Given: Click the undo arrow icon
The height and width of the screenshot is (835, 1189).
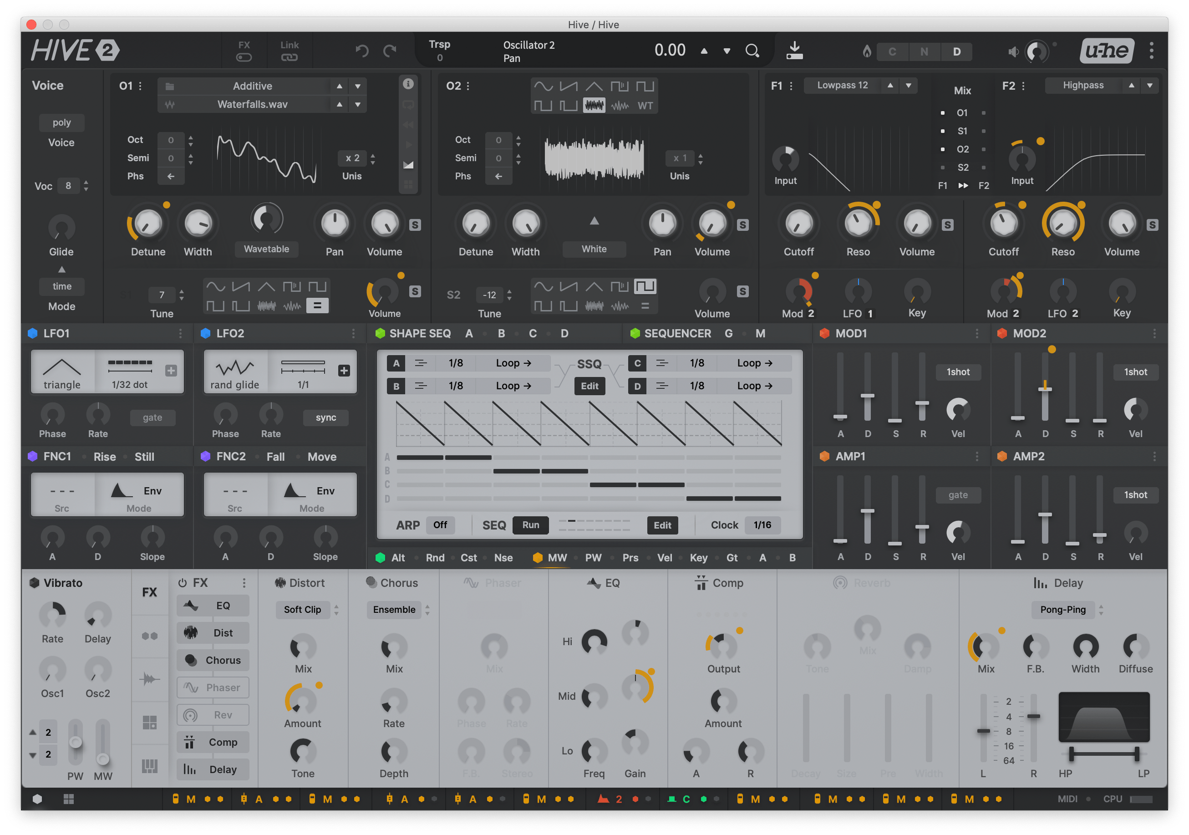Looking at the screenshot, I should (x=362, y=51).
